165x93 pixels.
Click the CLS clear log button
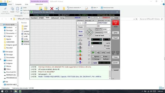pyautogui.click(x=113, y=79)
